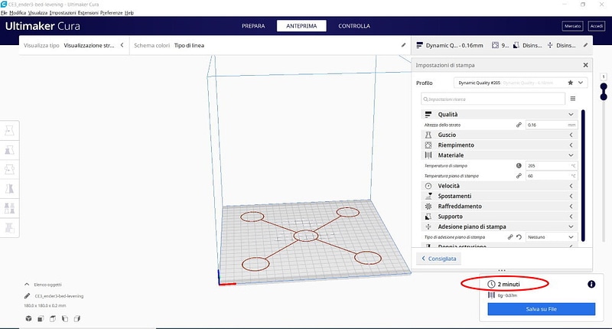Click the Accedi sign-in button
The image size is (612, 329).
point(597,26)
